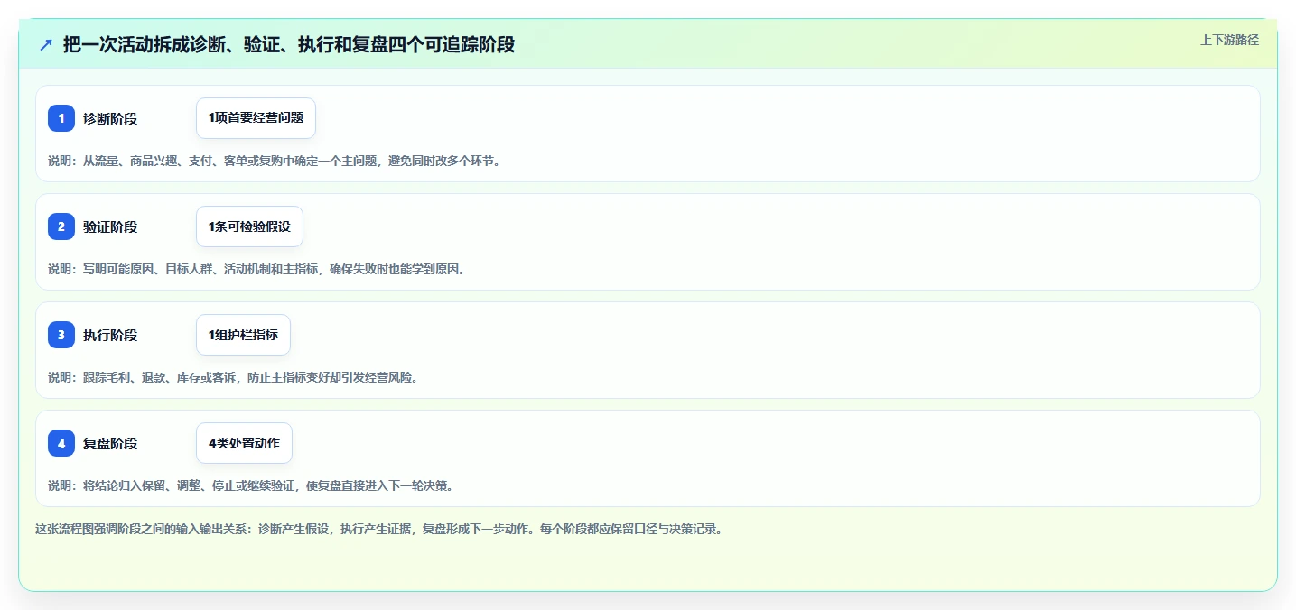Select the 验证阶段 stage title
This screenshot has width=1296, height=610.
pos(110,226)
